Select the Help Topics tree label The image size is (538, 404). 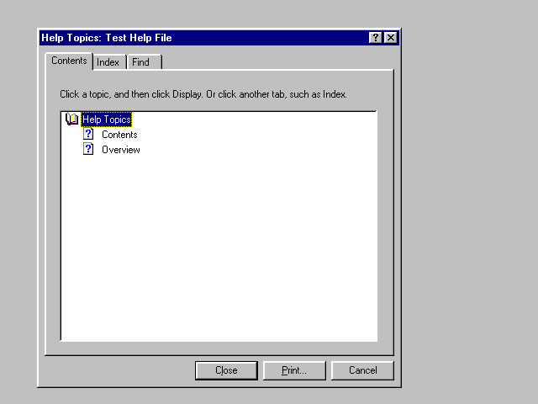pos(106,120)
